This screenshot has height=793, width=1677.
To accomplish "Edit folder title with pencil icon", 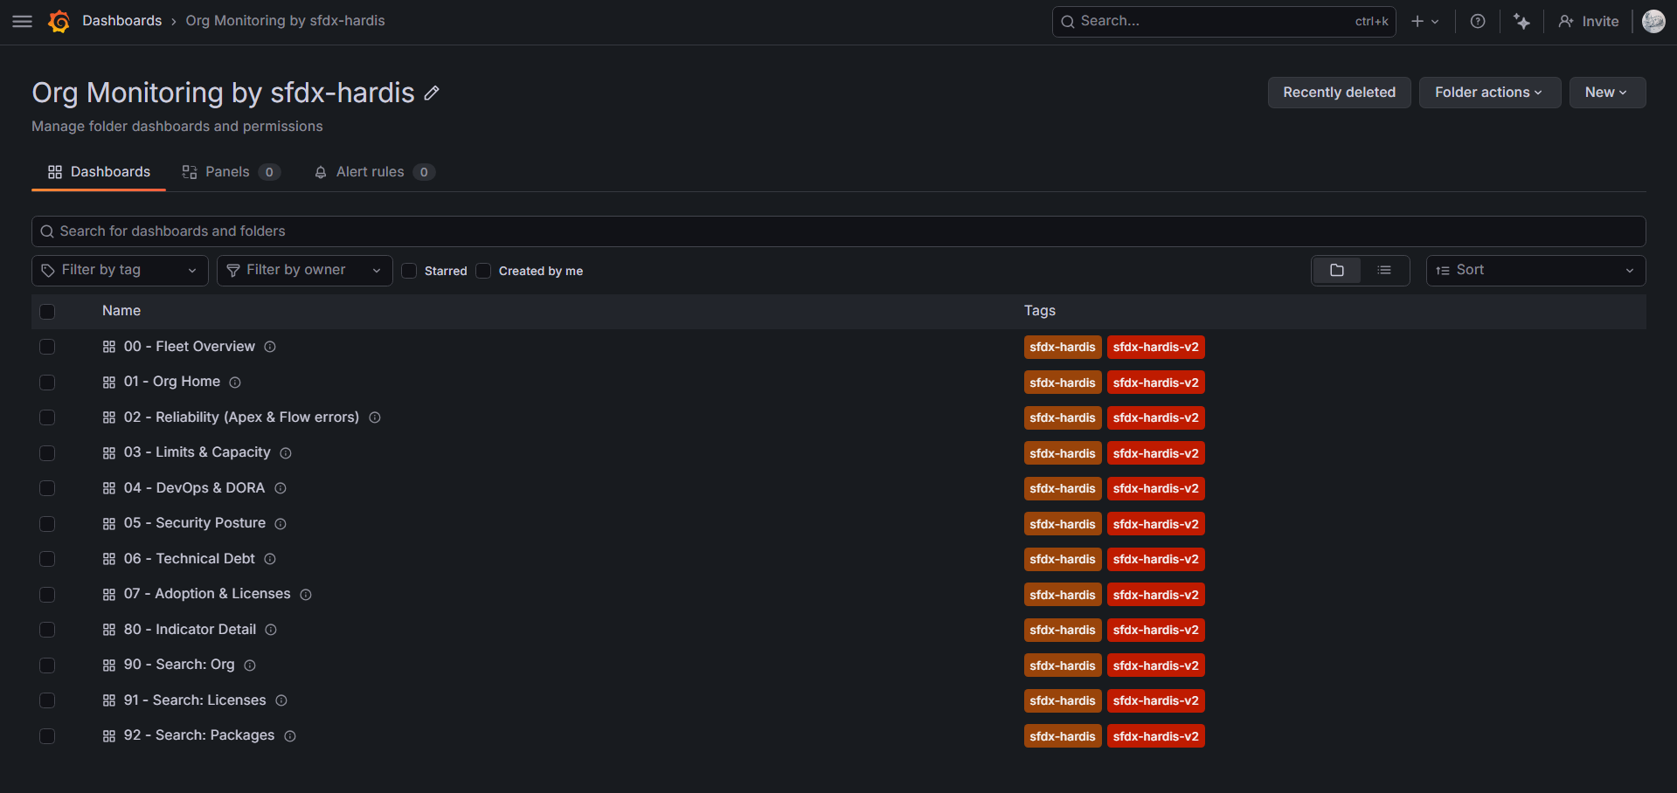I will 432,93.
